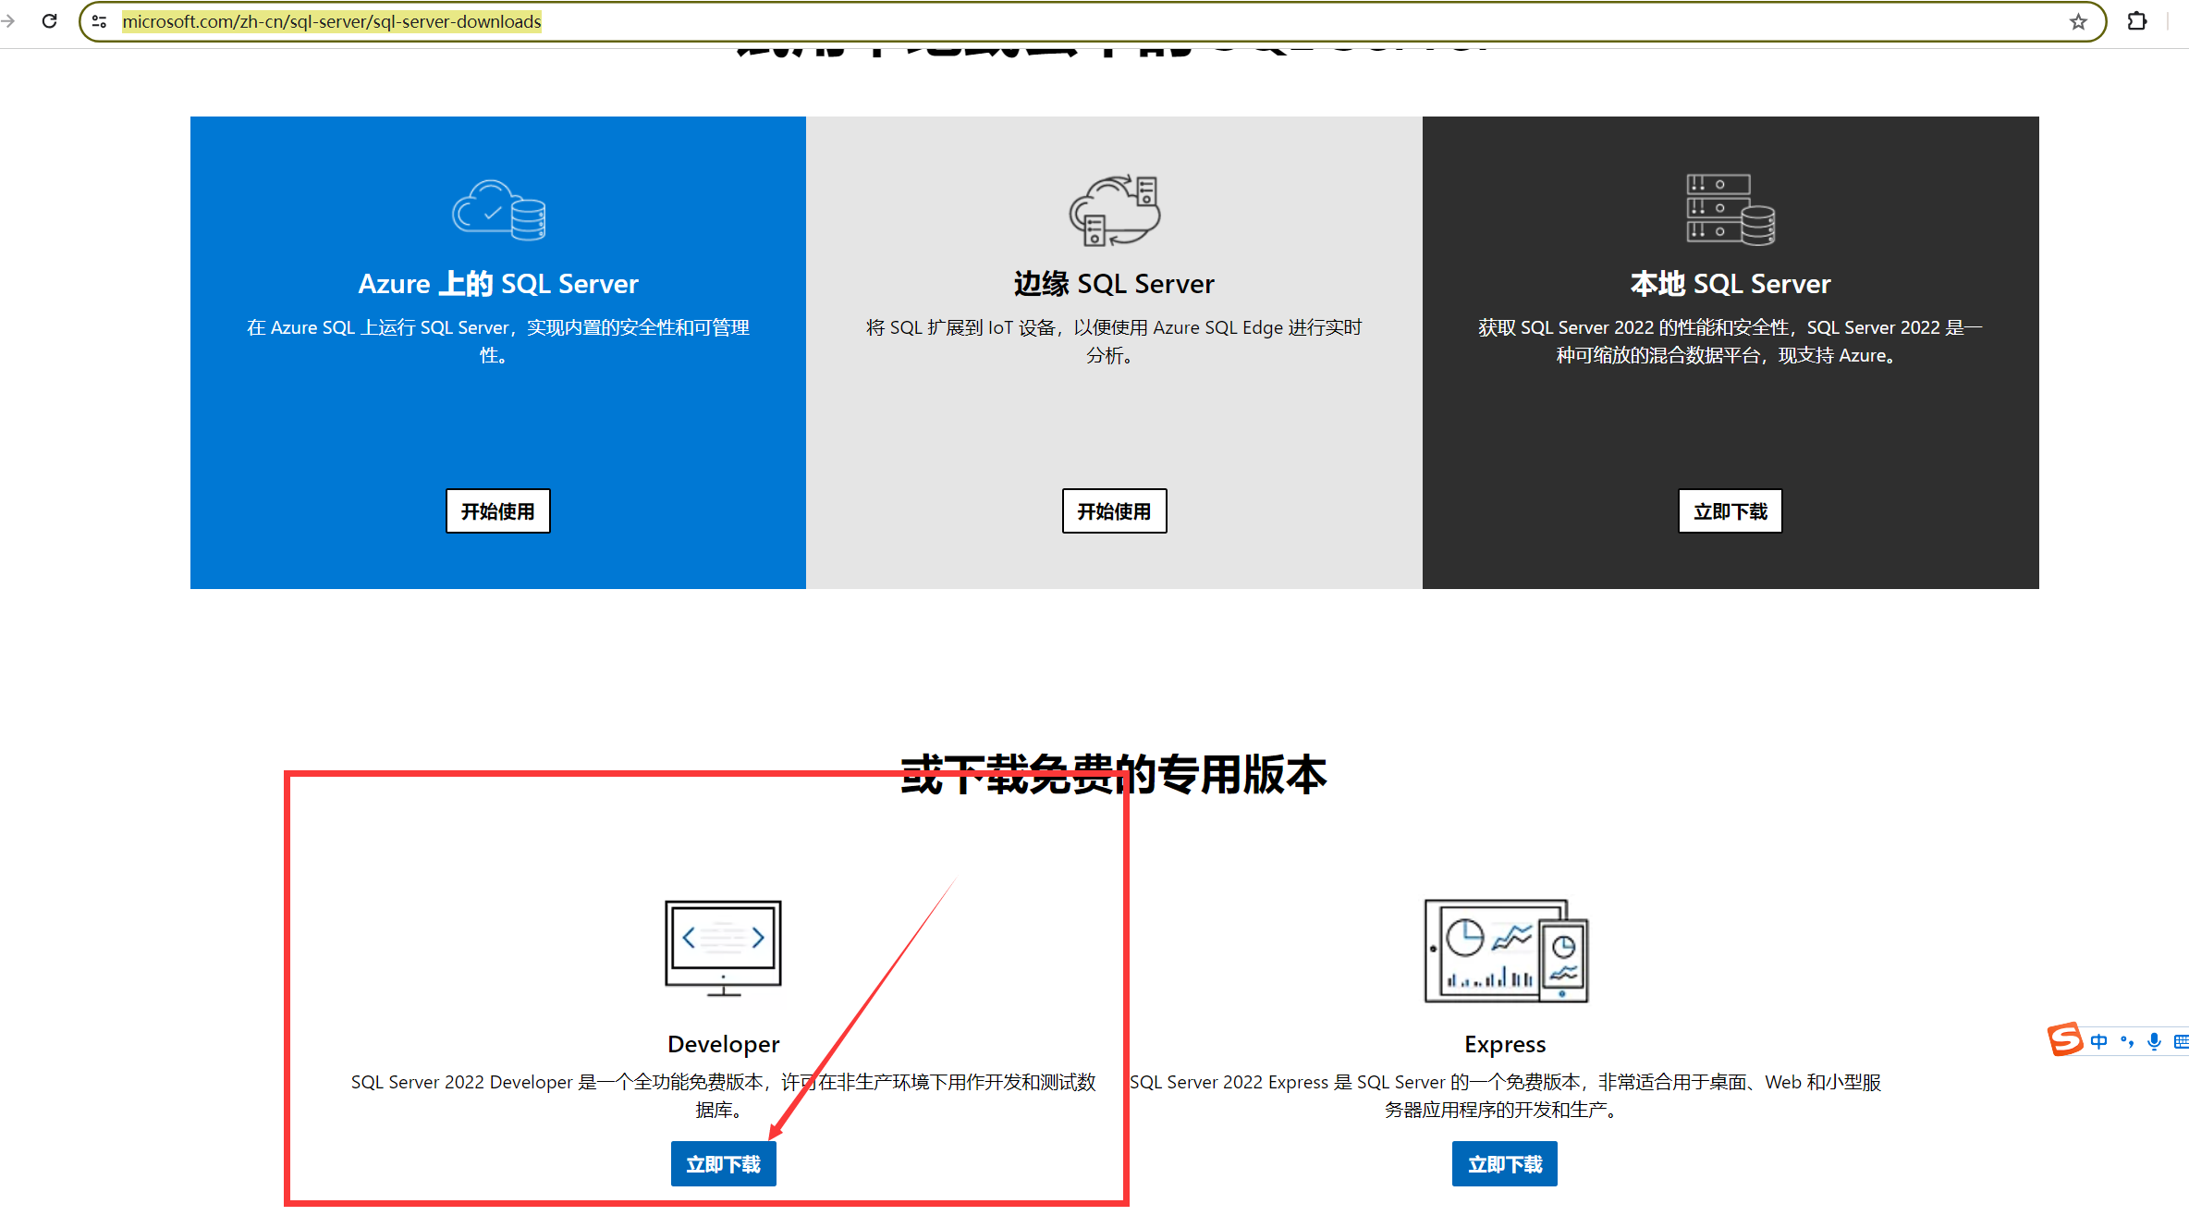Open site information icon in address bar
Screen dimensions: 2189x1216
point(100,21)
